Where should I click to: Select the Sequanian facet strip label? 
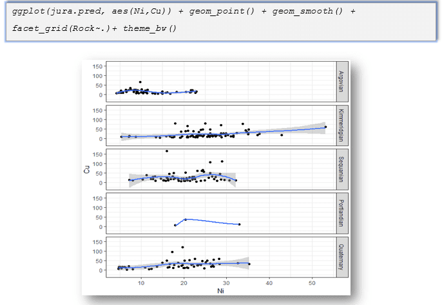tap(341, 169)
